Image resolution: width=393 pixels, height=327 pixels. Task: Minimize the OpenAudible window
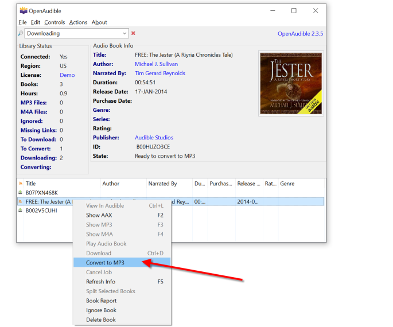[x=273, y=10]
